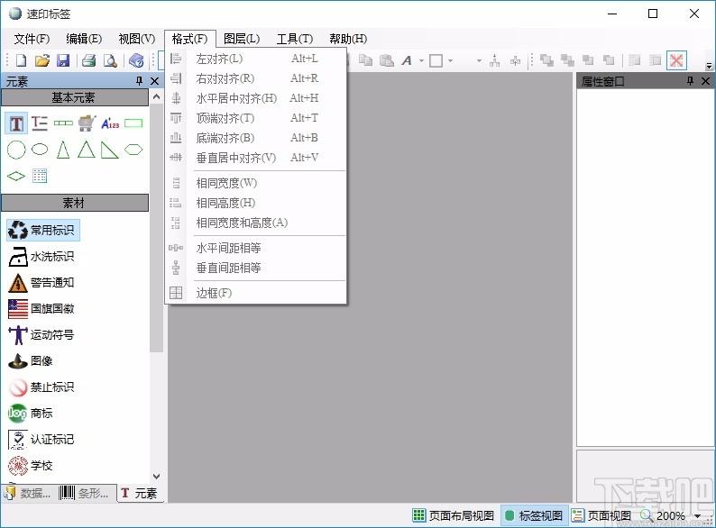Screen dimensions: 716x528
Task: Select the circle shape element
Action: pos(16,150)
